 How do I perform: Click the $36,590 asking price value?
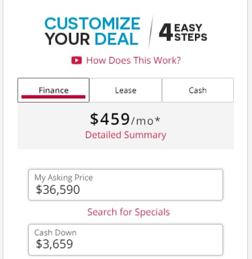(58, 190)
